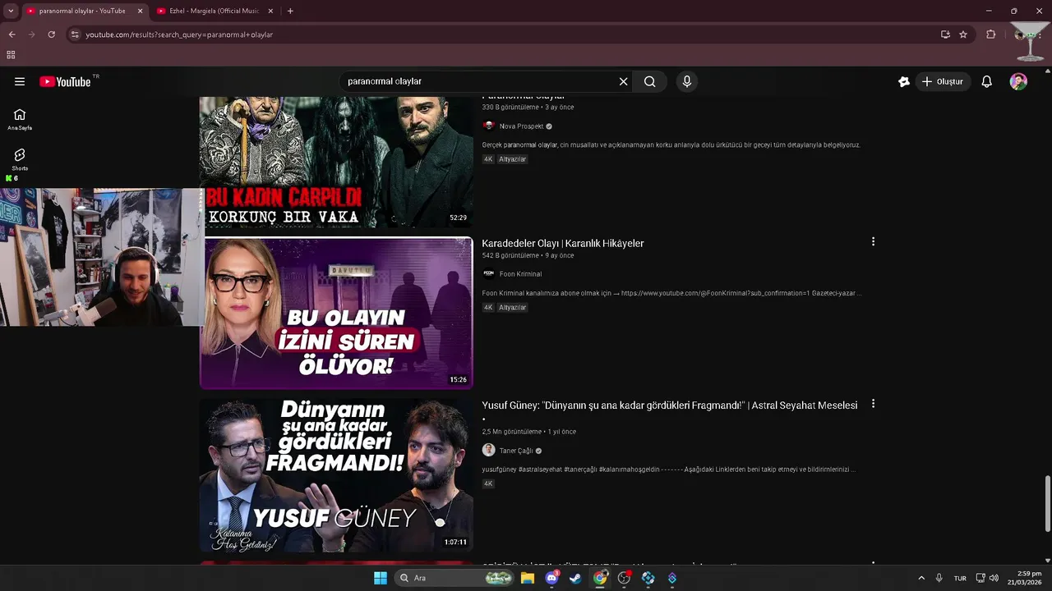
Task: Expand the tab search dropdown arrow
Action: coord(11,11)
